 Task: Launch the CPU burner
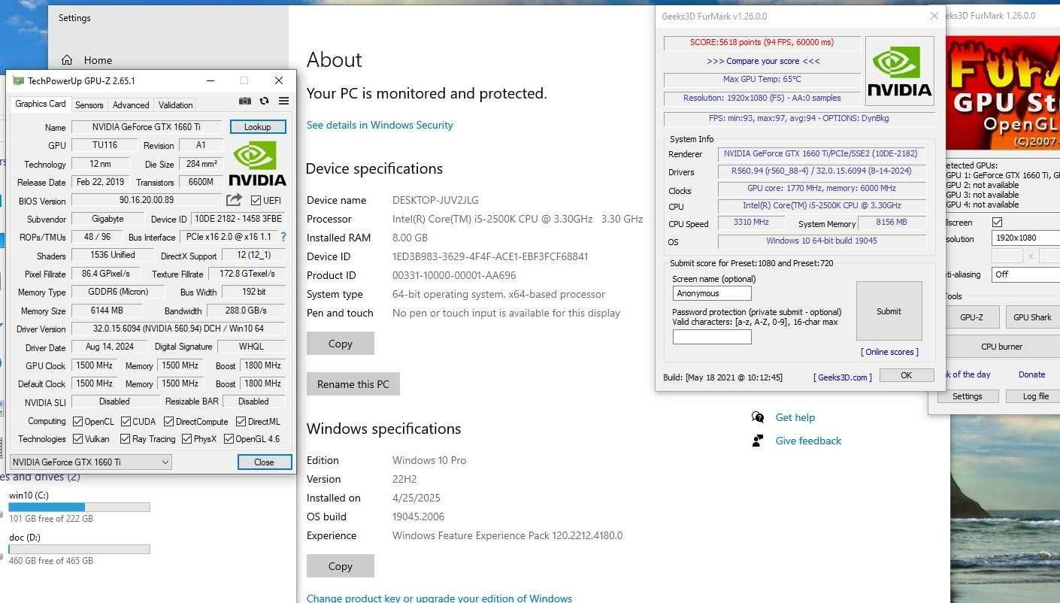1001,347
